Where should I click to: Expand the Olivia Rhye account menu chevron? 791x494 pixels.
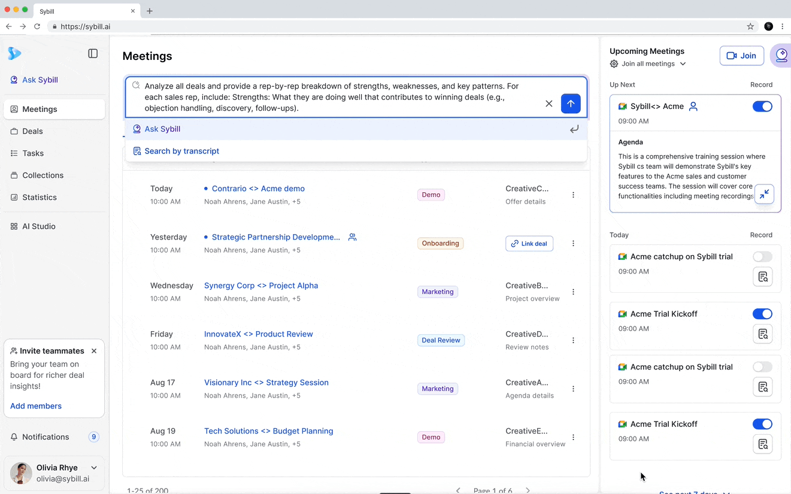click(94, 468)
